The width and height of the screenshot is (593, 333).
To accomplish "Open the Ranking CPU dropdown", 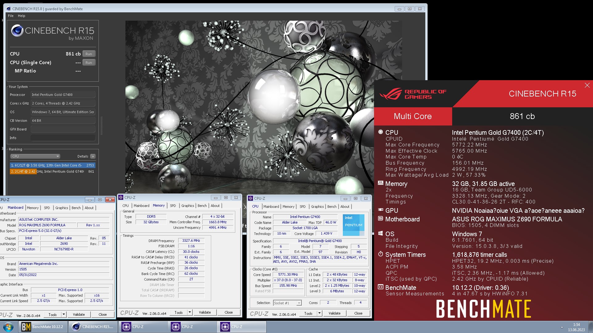I will point(35,156).
